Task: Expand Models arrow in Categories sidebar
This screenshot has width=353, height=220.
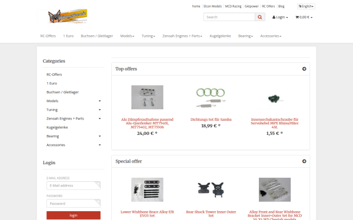Action: (100, 101)
